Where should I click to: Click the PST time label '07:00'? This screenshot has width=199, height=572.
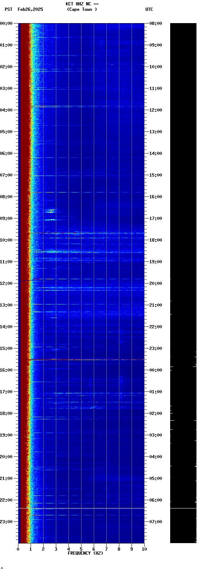tap(6, 175)
